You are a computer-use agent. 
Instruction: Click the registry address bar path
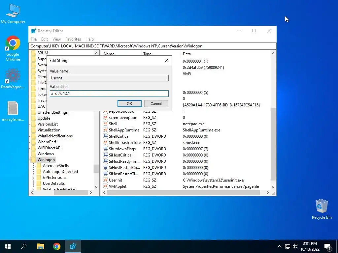click(152, 46)
